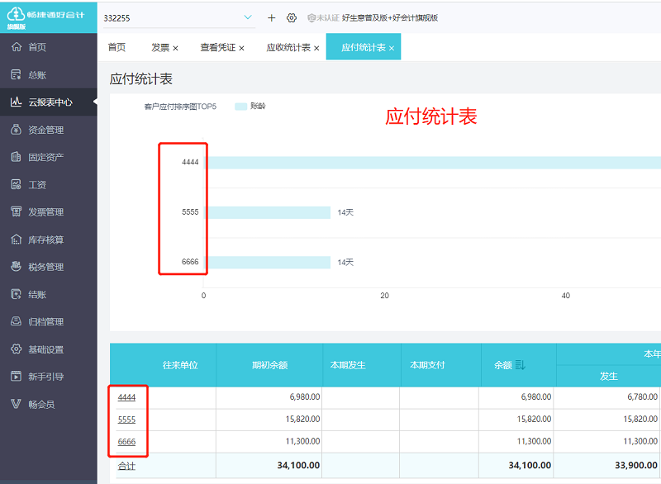Click the 发票管理 invoice management icon

16,212
